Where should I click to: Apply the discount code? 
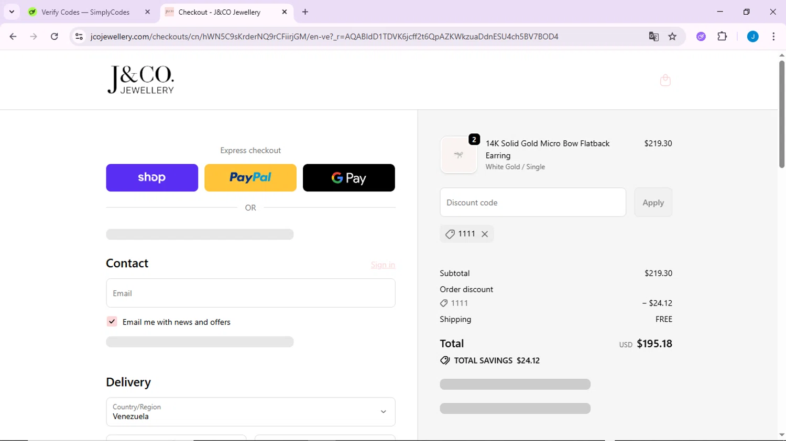(x=653, y=202)
